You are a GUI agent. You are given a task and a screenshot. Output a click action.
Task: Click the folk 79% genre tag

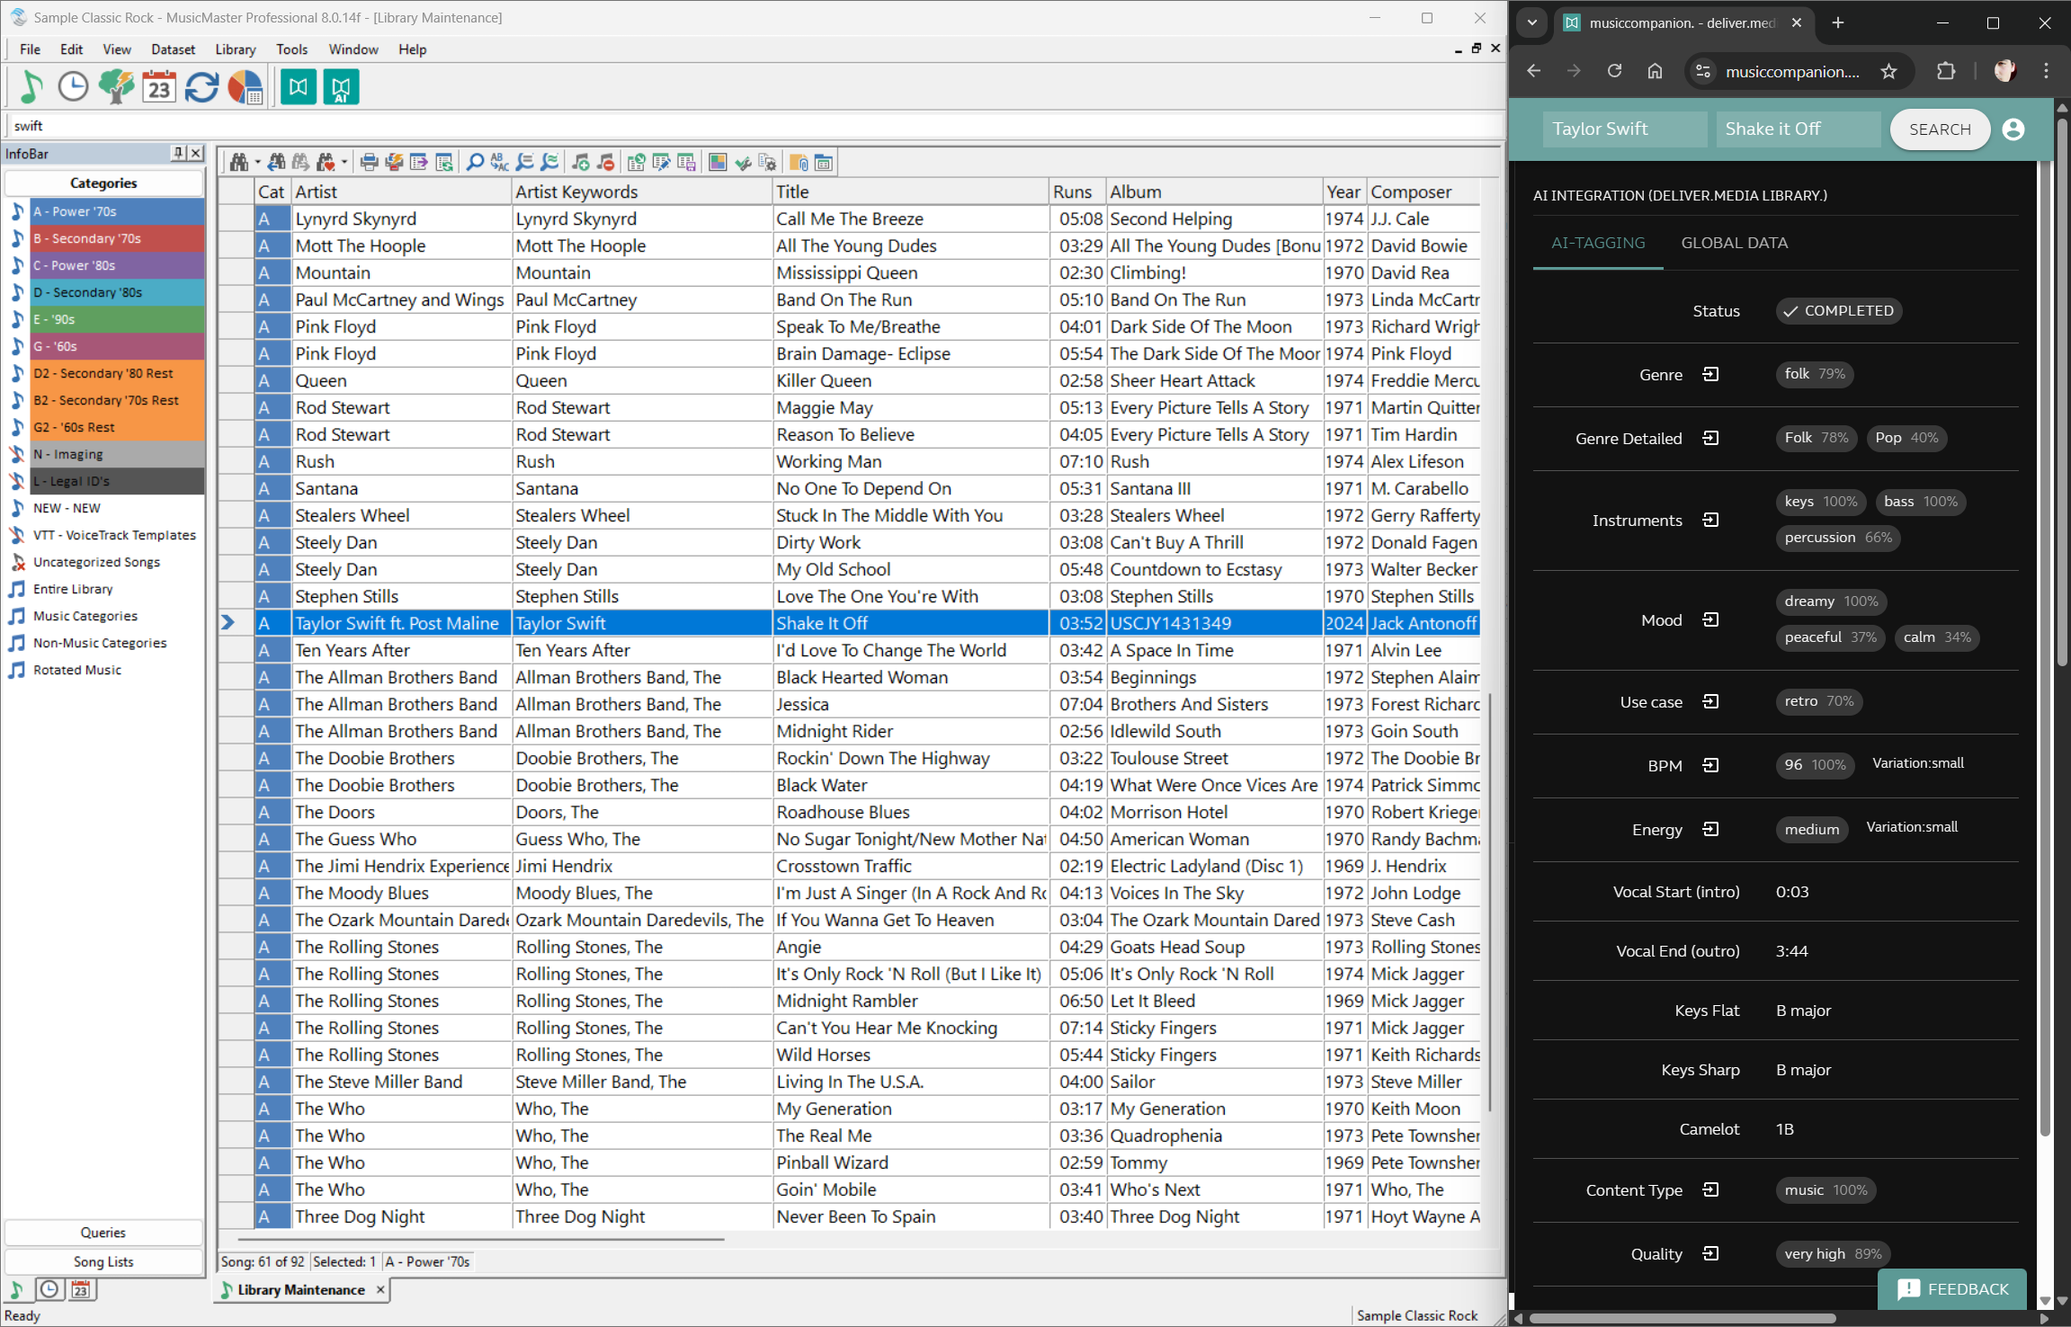click(1814, 374)
